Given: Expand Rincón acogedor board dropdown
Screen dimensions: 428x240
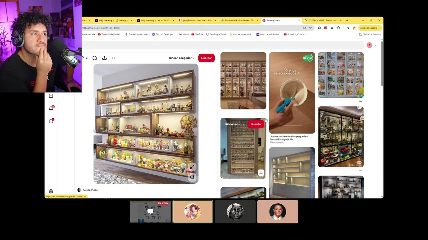Looking at the screenshot, I should [x=182, y=58].
